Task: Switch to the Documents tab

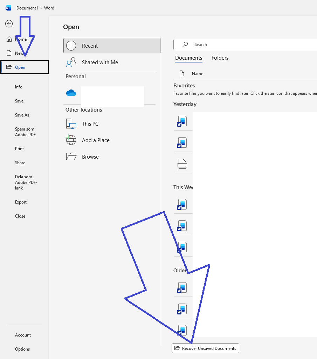Action: 189,58
